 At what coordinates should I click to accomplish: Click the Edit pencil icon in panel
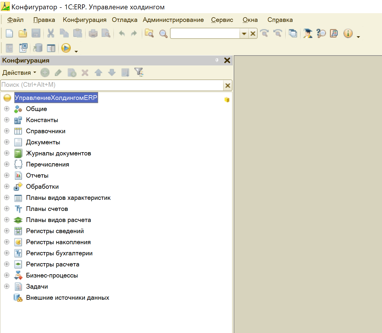click(x=58, y=72)
